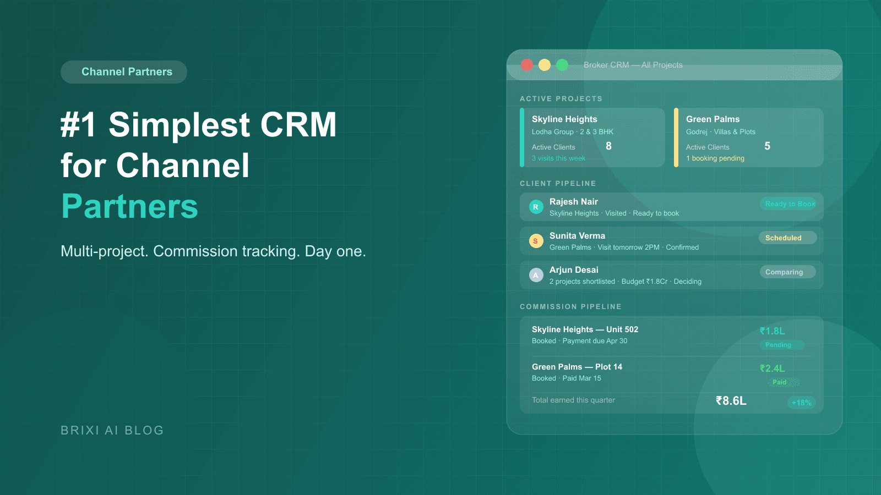Screen dimensions: 881x495
Task: Click the COMMISSION PIPELINE section header
Action: point(570,307)
